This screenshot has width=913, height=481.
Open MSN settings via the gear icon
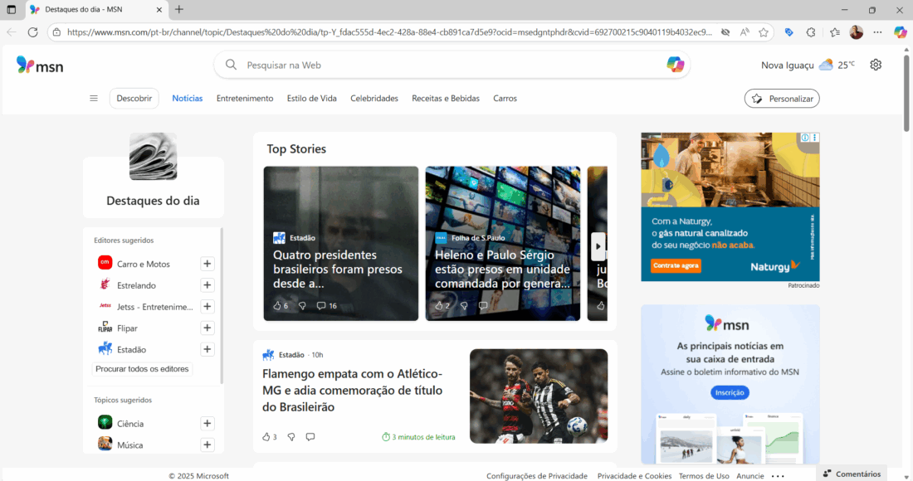(x=876, y=64)
